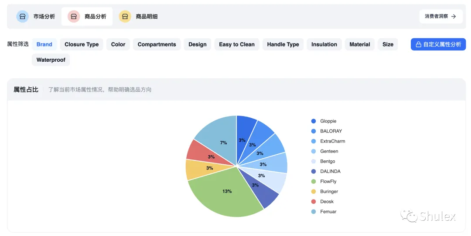The width and height of the screenshot is (471, 236).
Task: Toggle BALORAY legend label
Action: 331,131
